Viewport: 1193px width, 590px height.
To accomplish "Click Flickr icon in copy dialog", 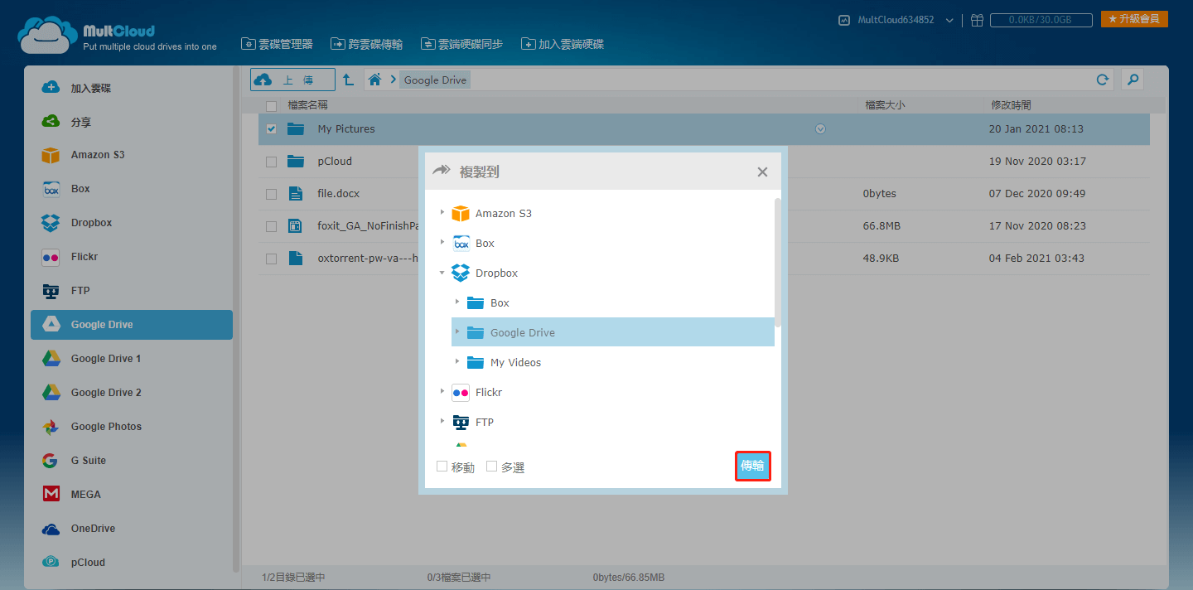I will click(461, 393).
